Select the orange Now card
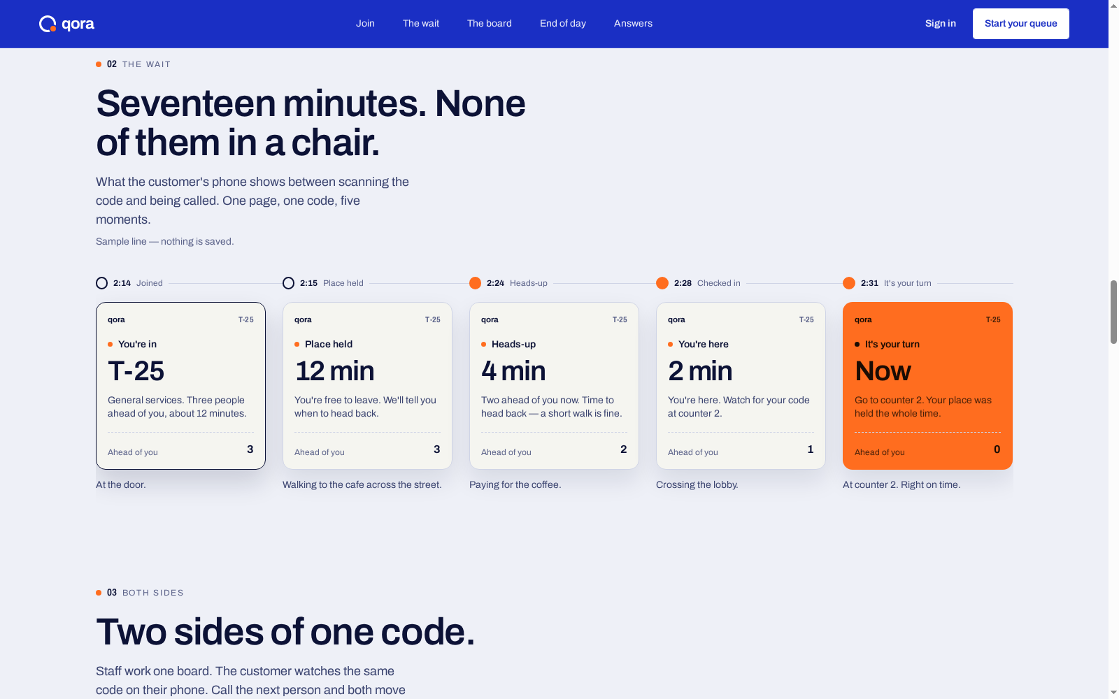Image resolution: width=1119 pixels, height=699 pixels. click(927, 386)
